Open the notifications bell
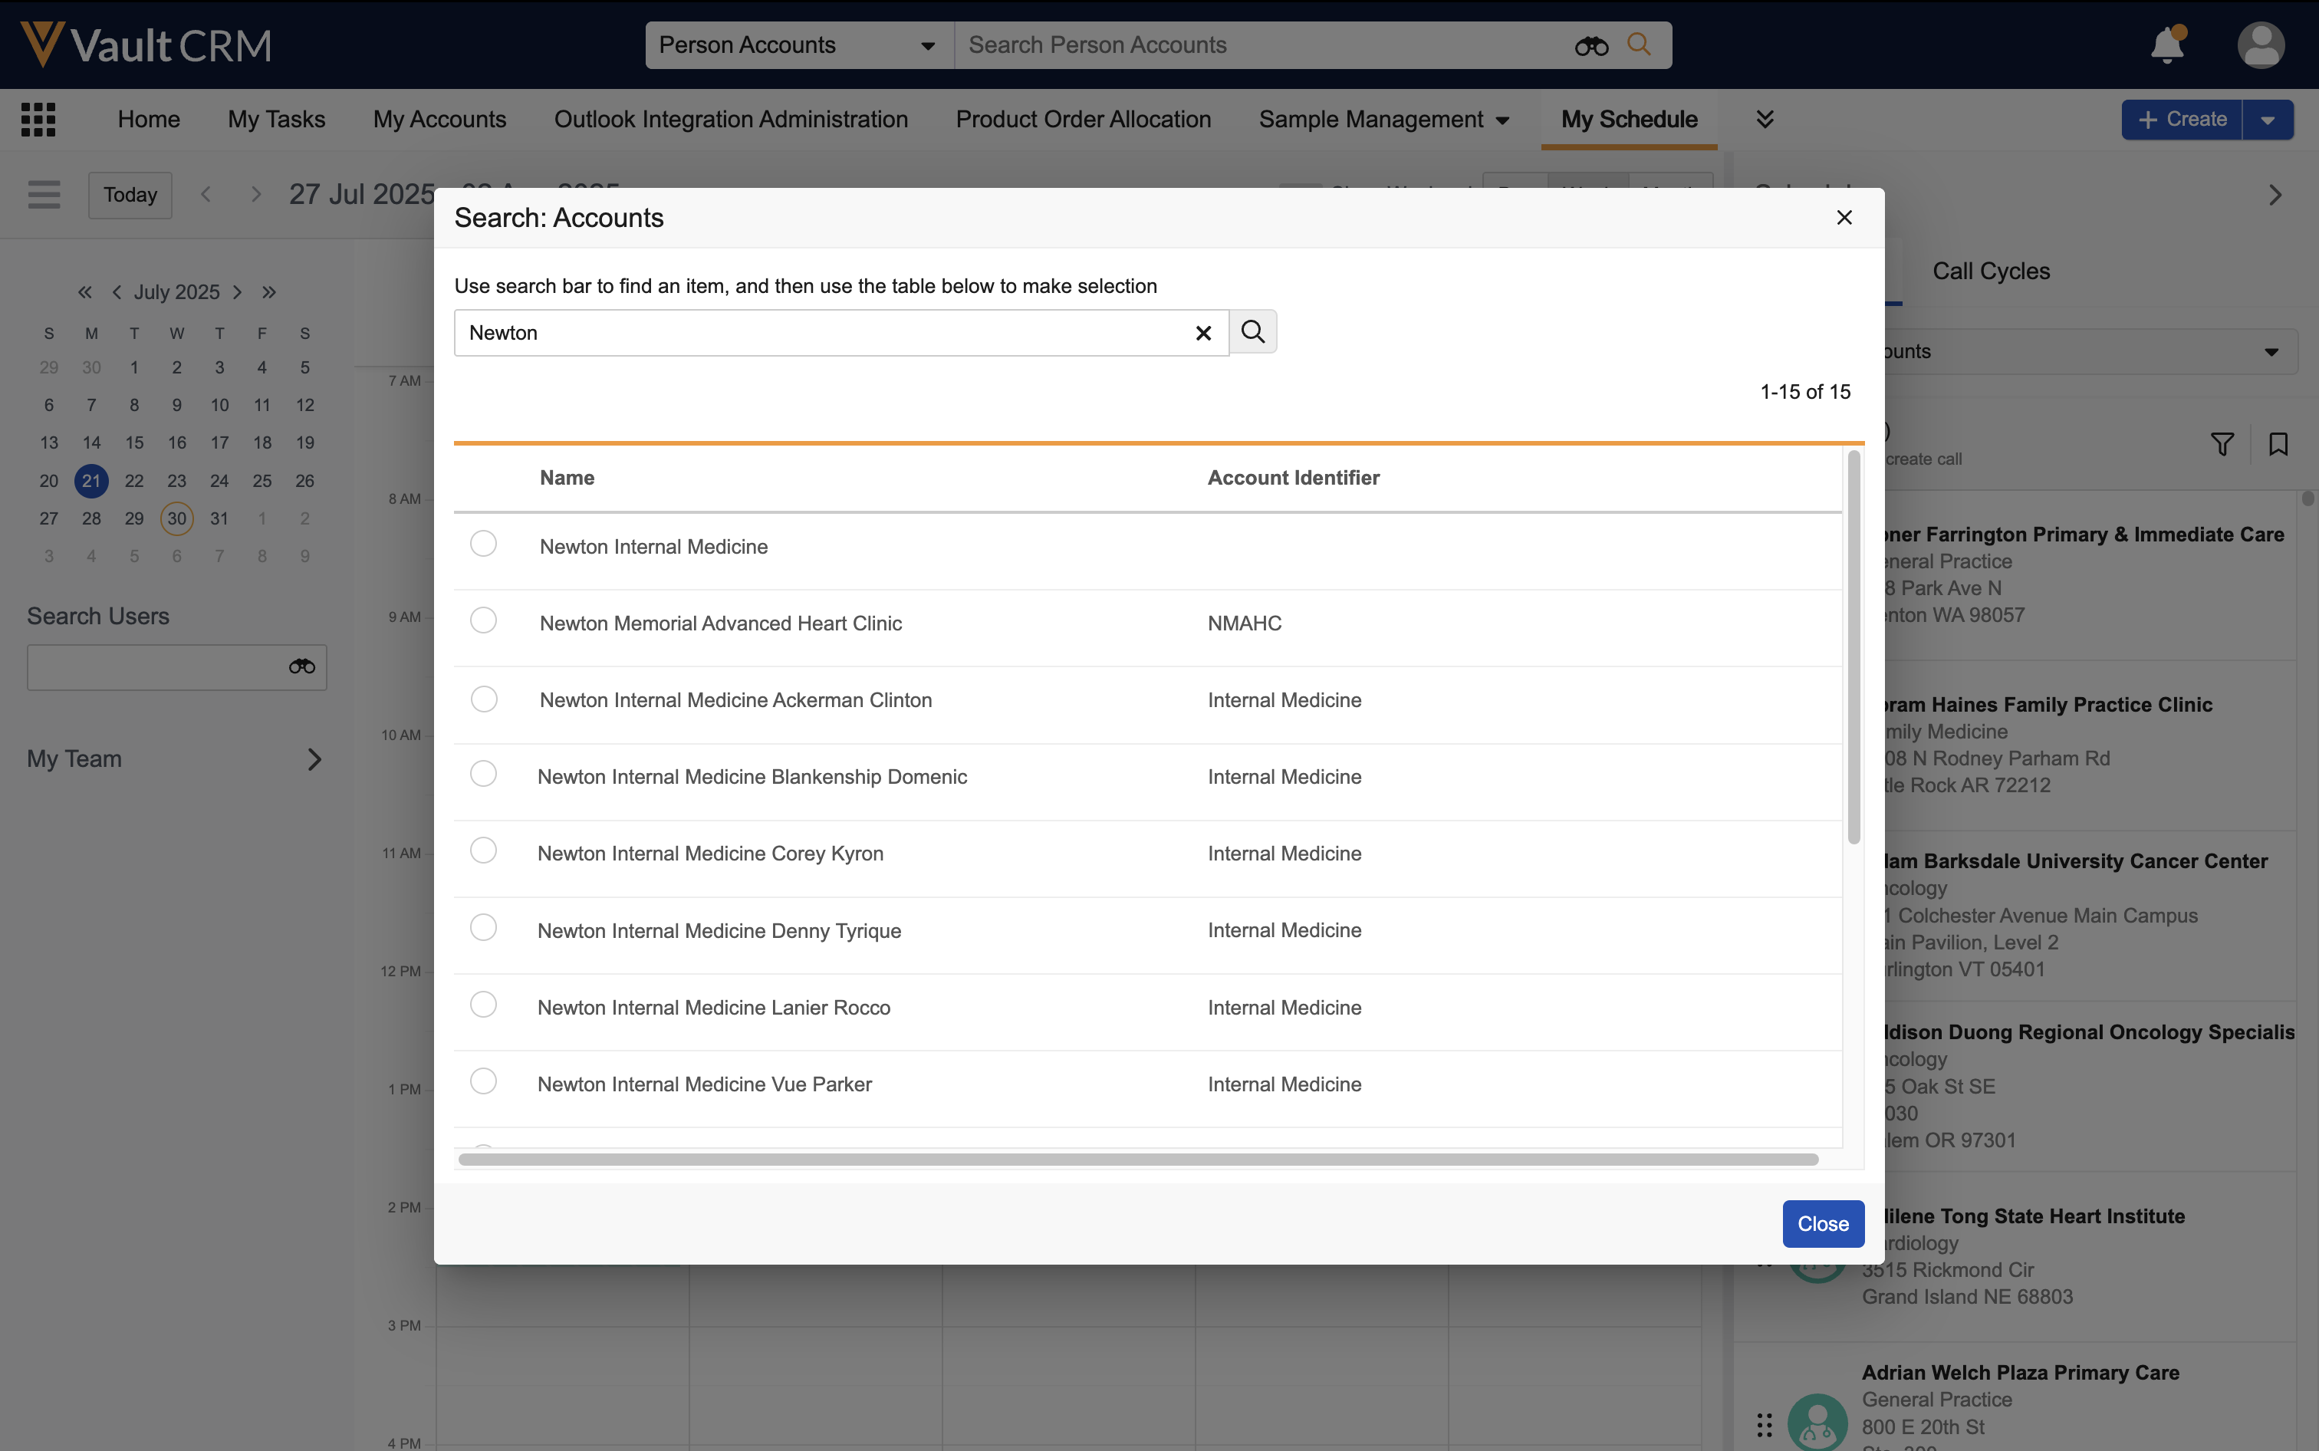The width and height of the screenshot is (2319, 1451). [x=2166, y=45]
